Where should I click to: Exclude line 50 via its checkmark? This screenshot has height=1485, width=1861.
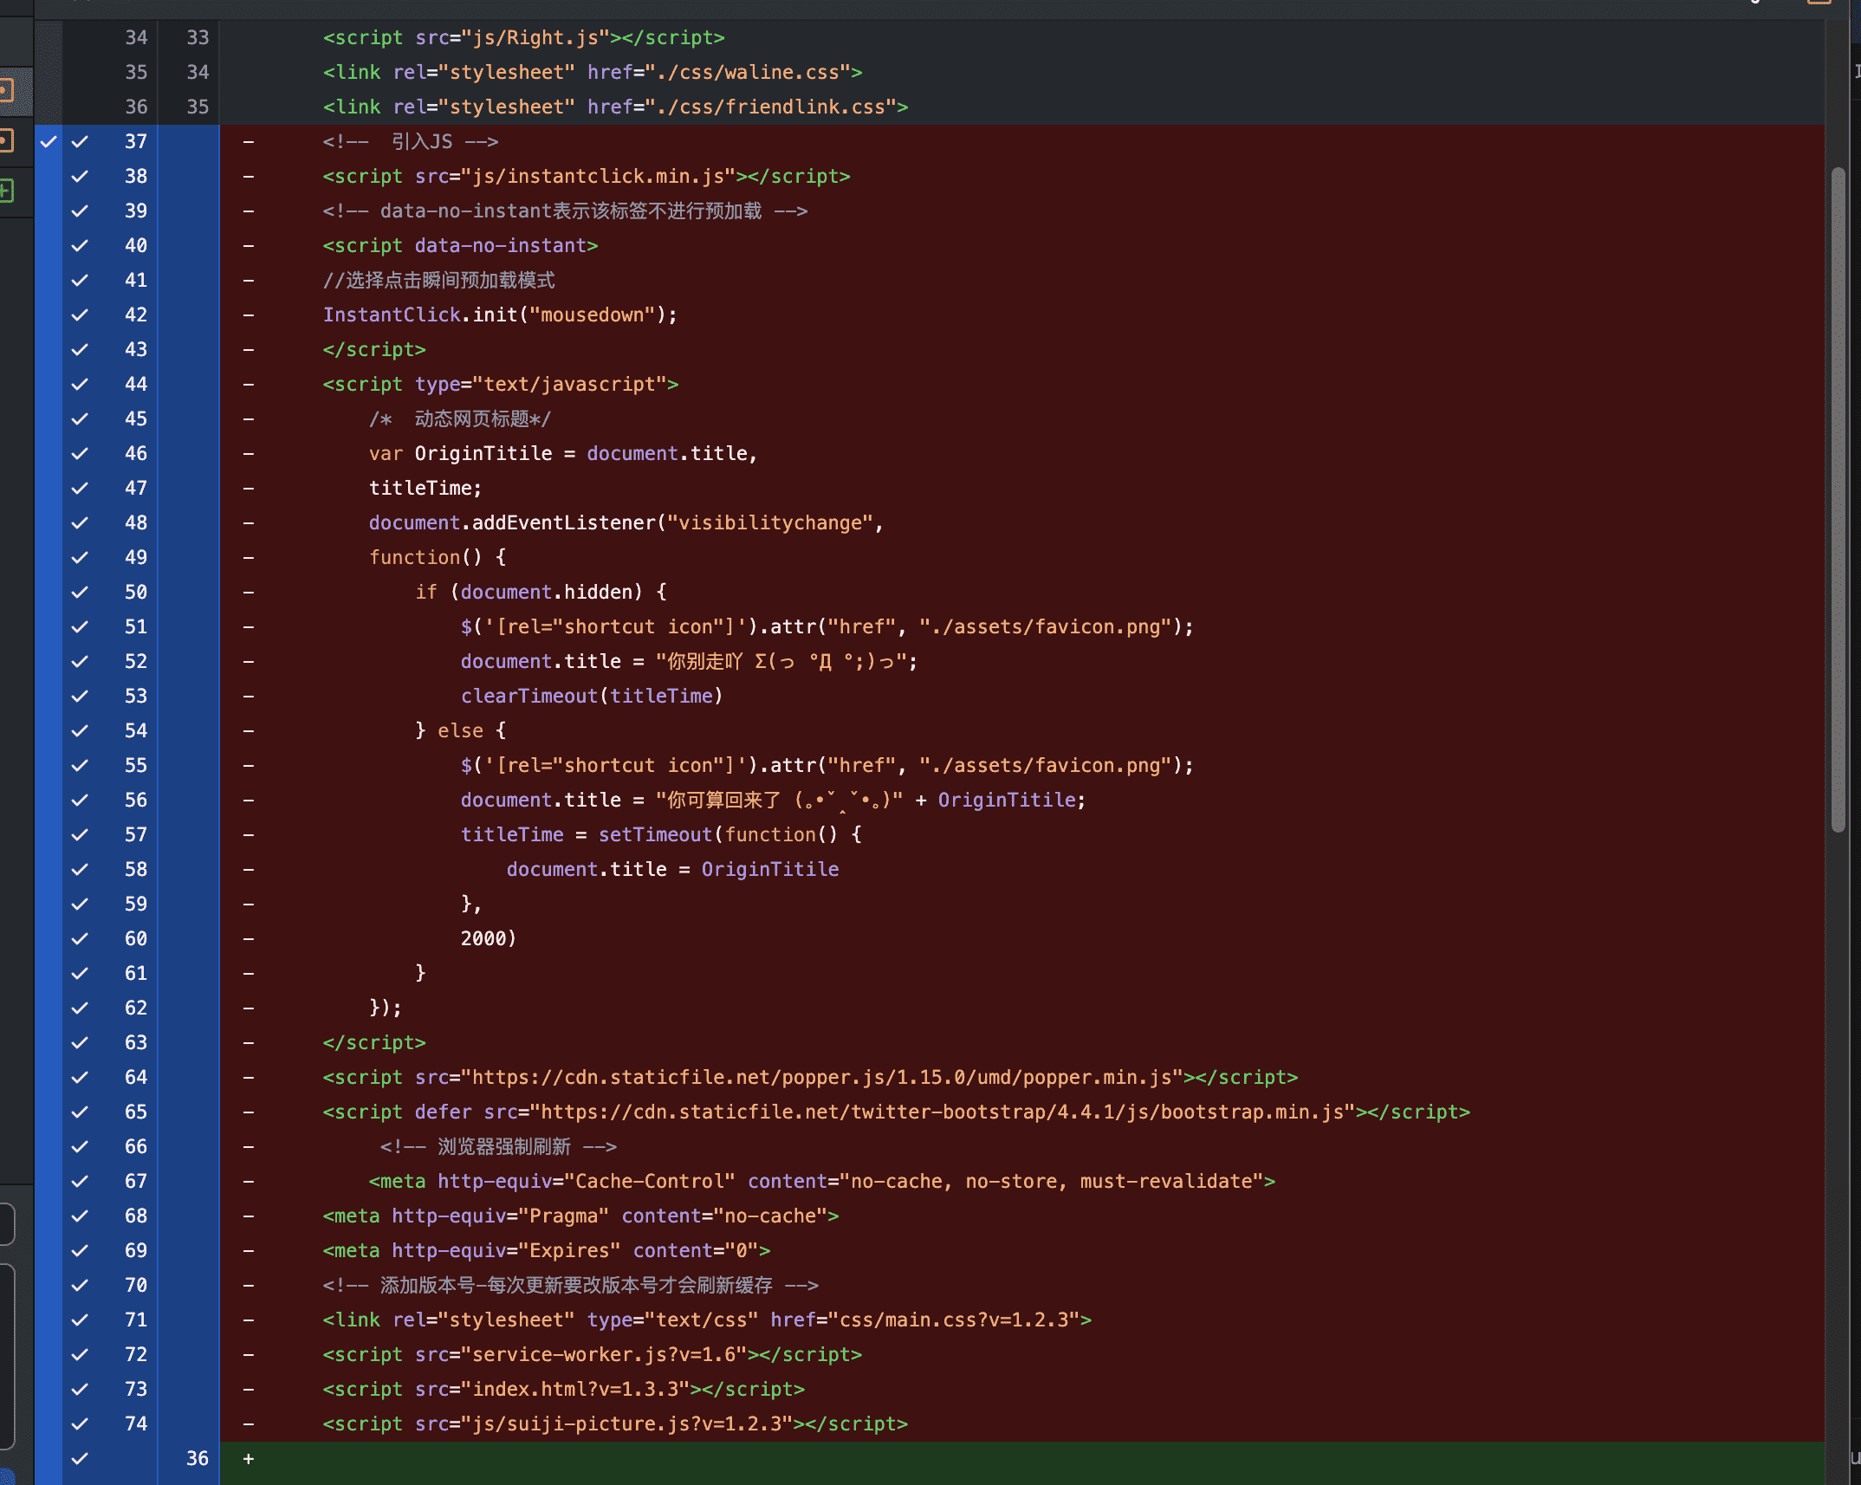pos(80,592)
